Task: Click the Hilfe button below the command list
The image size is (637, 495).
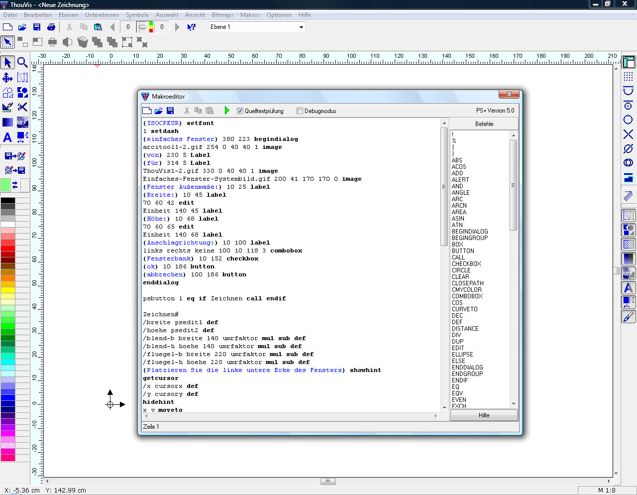Action: [x=484, y=415]
